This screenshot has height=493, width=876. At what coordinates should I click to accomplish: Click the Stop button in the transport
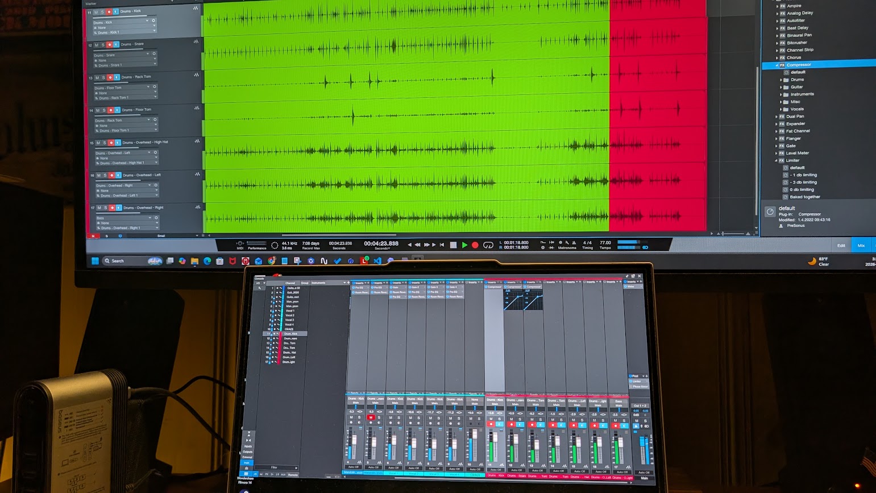[453, 245]
